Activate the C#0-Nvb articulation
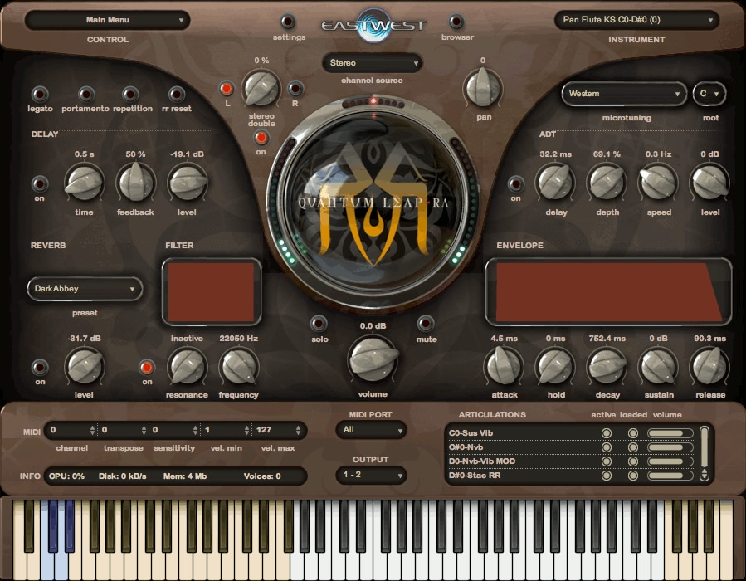This screenshot has width=746, height=581. (606, 447)
